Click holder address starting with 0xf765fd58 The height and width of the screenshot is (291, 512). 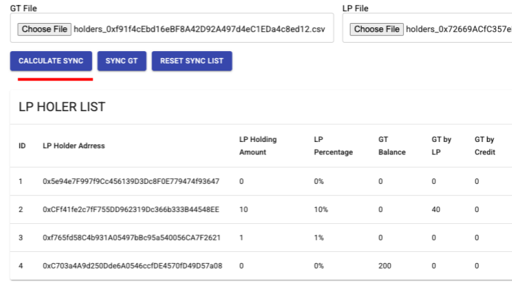[131, 238]
